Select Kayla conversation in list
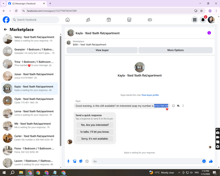220x176 pixels. click(29, 88)
